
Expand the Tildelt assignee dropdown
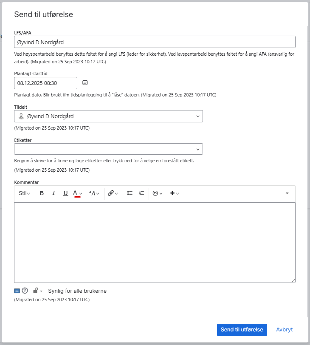[x=198, y=116]
